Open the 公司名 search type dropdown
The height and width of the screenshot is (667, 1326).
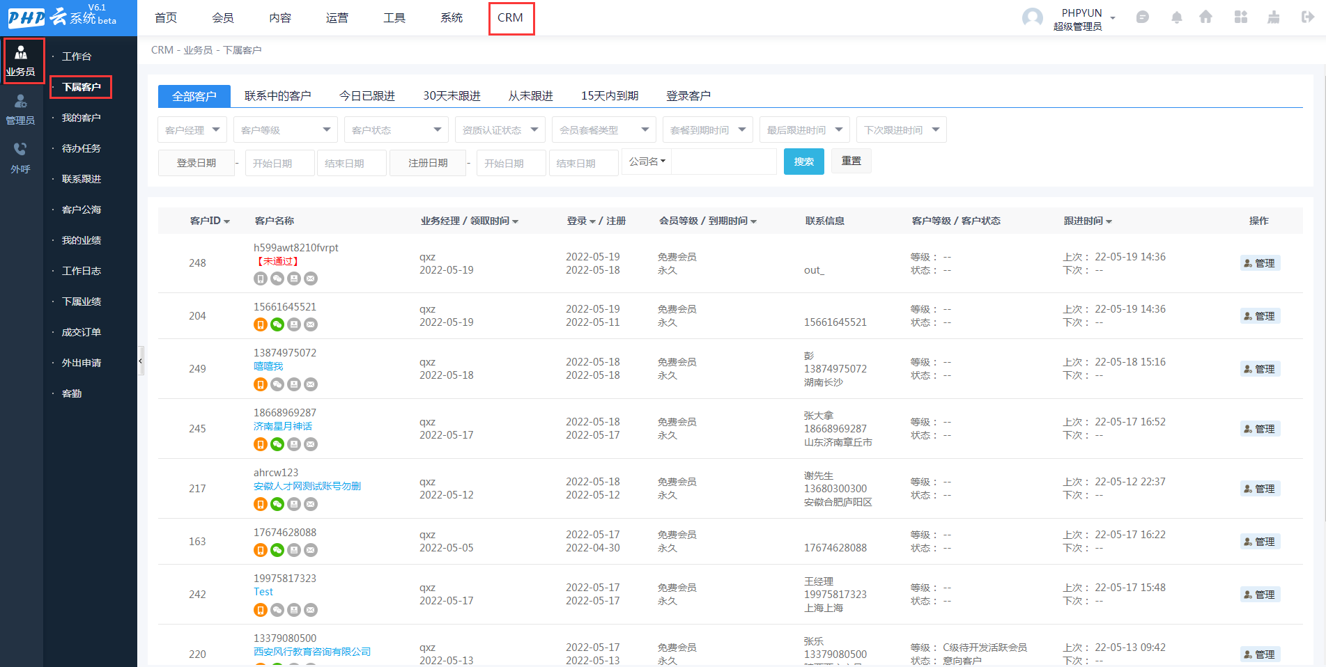(x=647, y=162)
